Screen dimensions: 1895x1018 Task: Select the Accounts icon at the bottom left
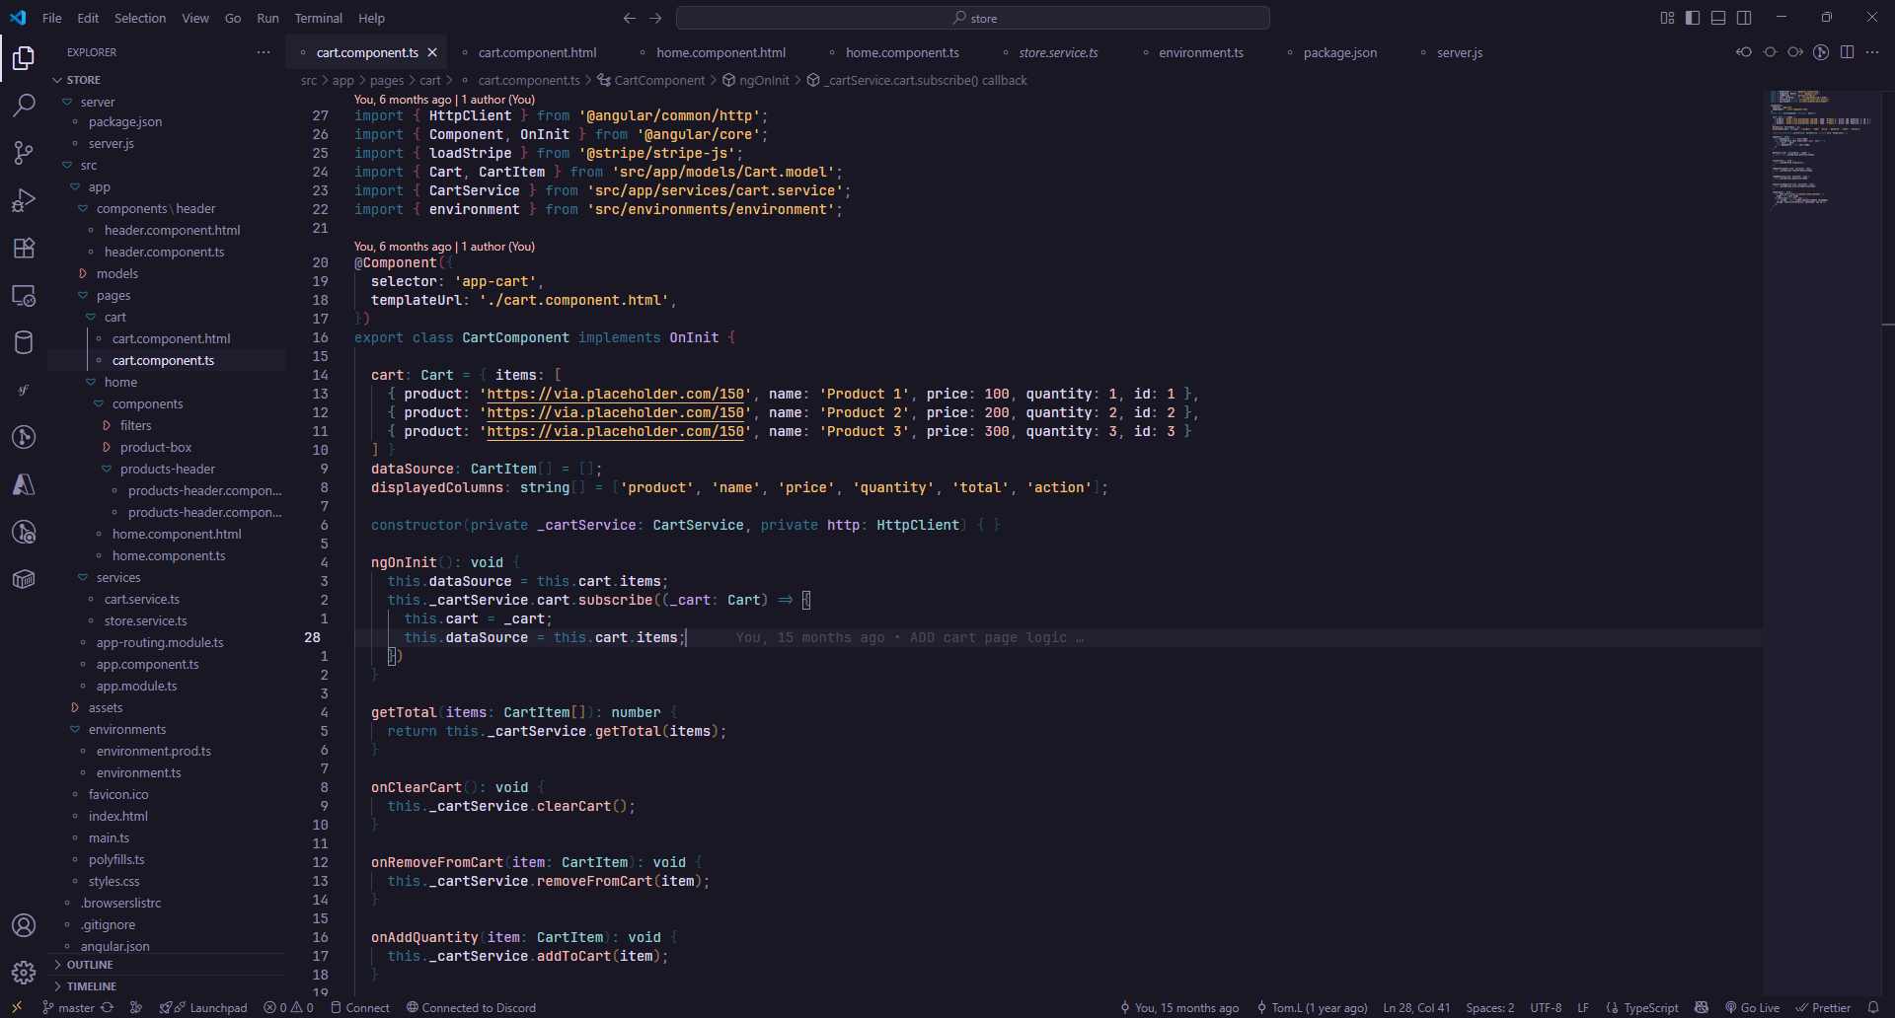coord(24,925)
